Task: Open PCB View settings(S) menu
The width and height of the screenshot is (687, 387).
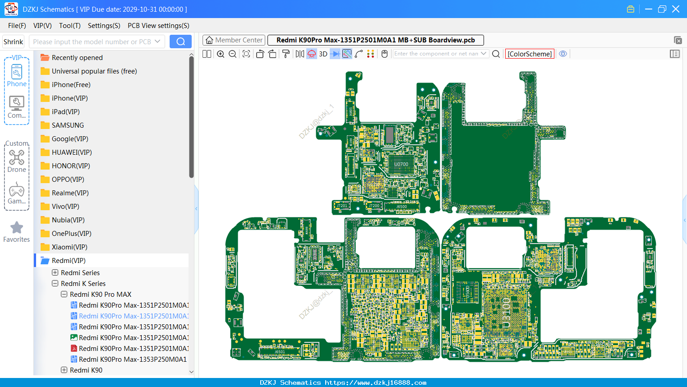Action: (158, 26)
